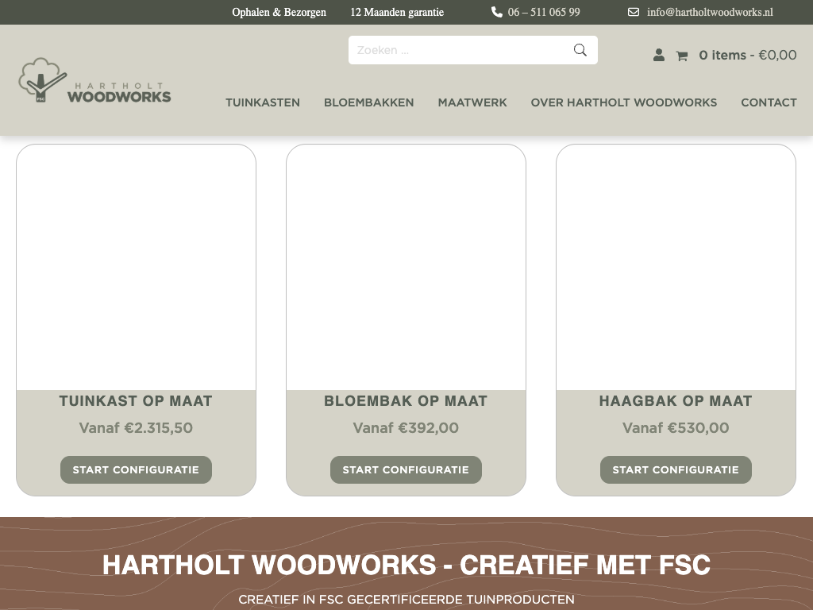Open the shopping cart icon
The image size is (813, 610).
[681, 56]
